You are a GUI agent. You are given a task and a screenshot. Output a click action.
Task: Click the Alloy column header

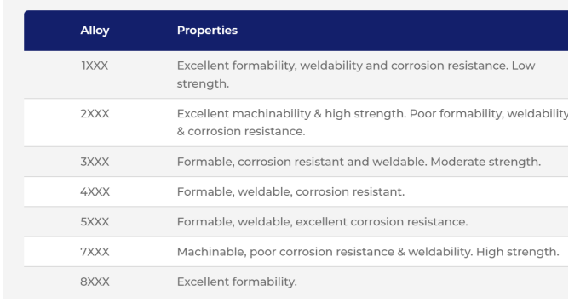point(95,31)
